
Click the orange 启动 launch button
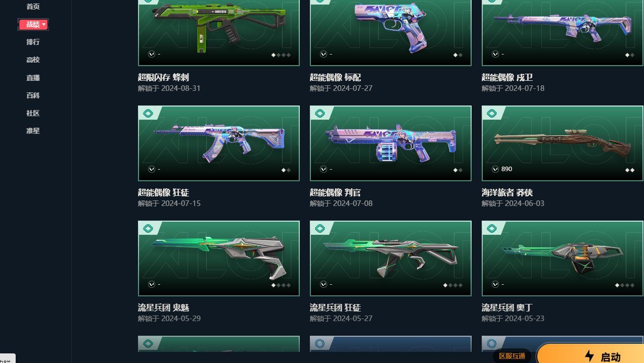(x=590, y=354)
